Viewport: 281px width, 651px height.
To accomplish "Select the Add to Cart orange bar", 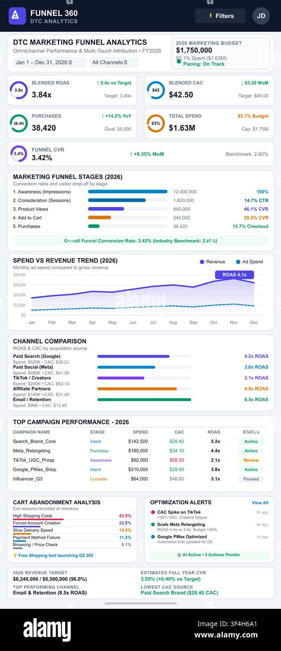I will tap(99, 217).
